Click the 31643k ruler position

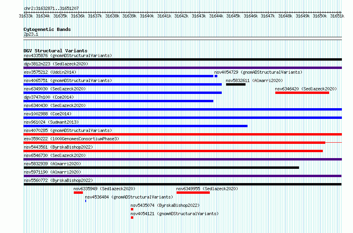coord(199,16)
